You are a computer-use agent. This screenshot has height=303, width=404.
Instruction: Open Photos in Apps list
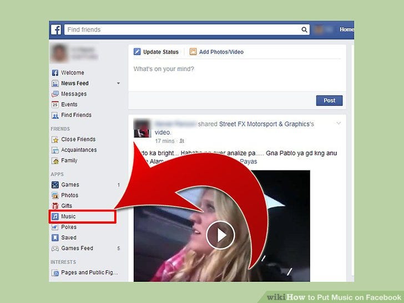[69, 195]
